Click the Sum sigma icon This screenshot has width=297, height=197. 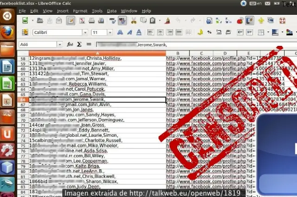pyautogui.click(x=79, y=44)
